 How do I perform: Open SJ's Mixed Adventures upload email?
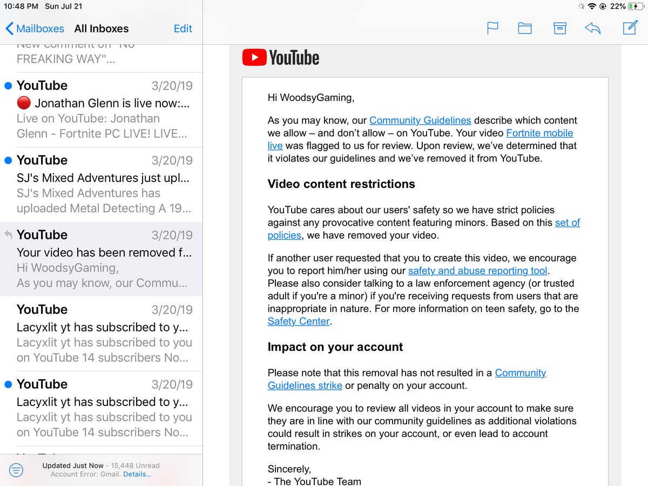102,185
